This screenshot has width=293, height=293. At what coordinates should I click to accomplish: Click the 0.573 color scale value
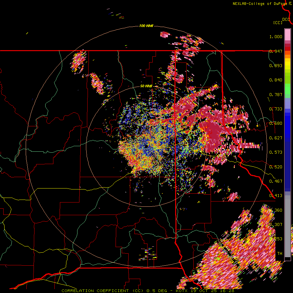(x=276, y=152)
